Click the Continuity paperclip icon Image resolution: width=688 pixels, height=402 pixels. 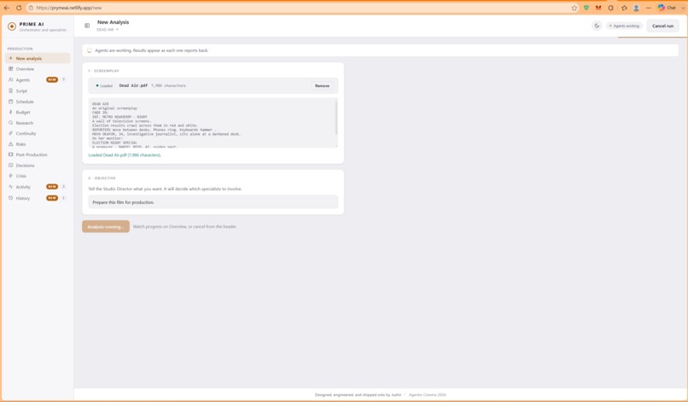tap(10, 133)
